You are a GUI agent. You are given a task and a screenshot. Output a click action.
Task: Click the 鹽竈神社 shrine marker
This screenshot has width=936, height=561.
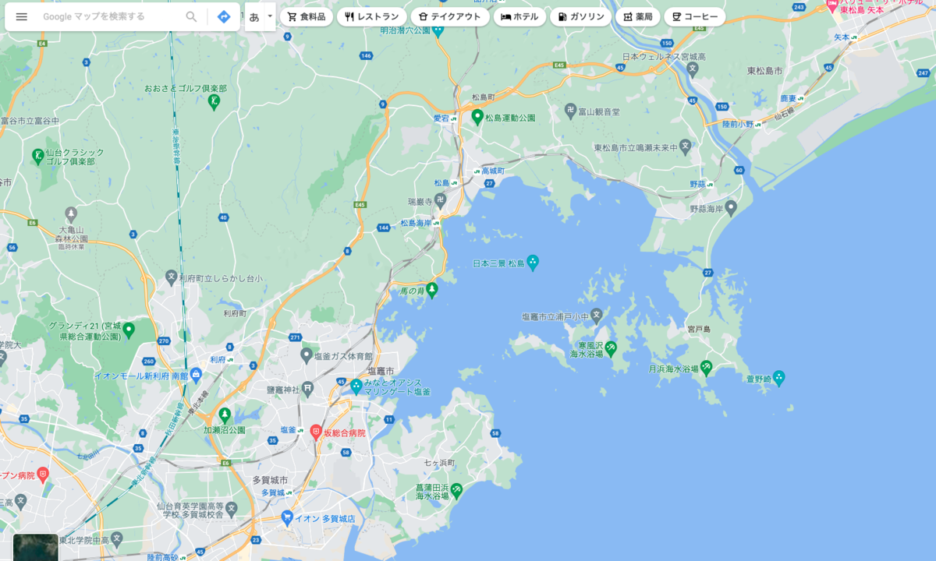point(308,389)
